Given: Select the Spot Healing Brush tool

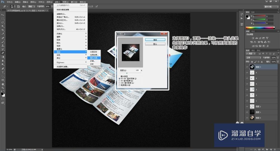Looking at the screenshot, I should pos(3,38).
